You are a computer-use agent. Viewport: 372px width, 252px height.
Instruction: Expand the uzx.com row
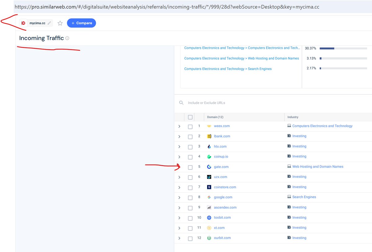[179, 177]
